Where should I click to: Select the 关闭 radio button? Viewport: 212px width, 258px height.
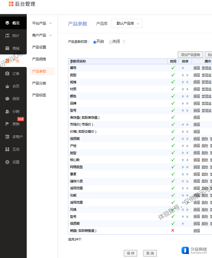111,42
